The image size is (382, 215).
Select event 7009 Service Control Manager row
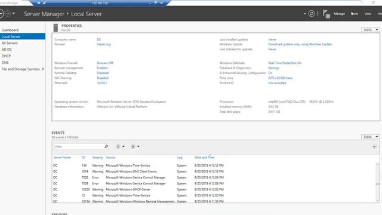tap(138, 183)
